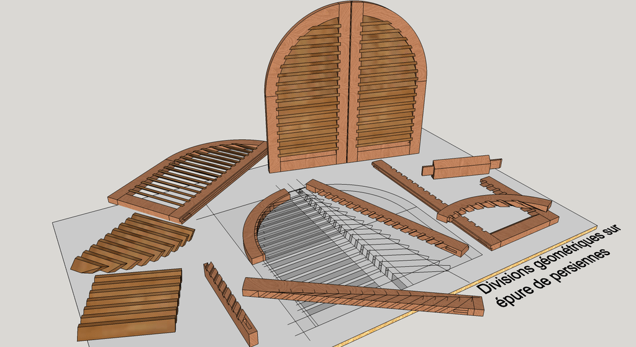Screen dimensions: 636x347
Task: Select the rectangular stack of louver slats
Action: coord(130,304)
